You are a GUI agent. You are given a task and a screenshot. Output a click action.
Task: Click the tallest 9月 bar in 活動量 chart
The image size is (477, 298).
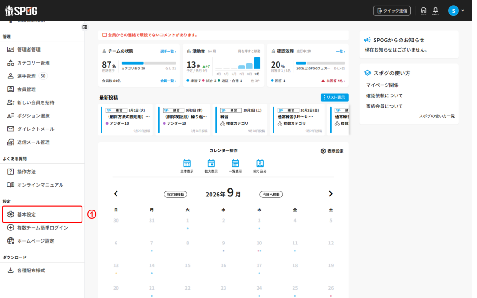tap(257, 63)
